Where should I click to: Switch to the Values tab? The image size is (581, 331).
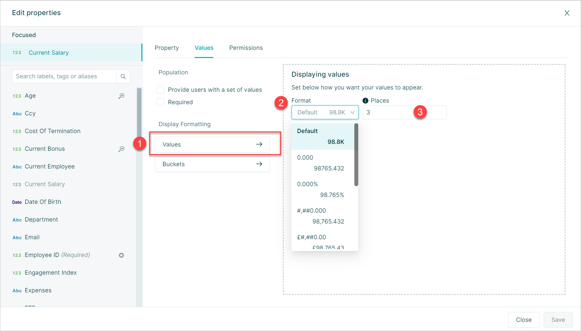[204, 48]
